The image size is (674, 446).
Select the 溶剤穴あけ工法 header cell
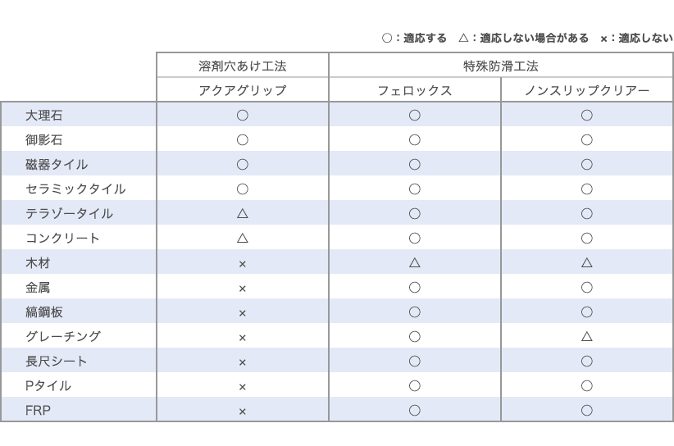(x=243, y=66)
